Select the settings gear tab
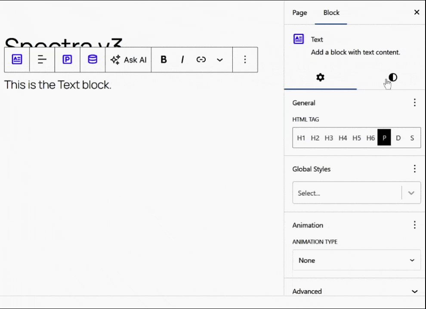426x309 pixels. (320, 78)
